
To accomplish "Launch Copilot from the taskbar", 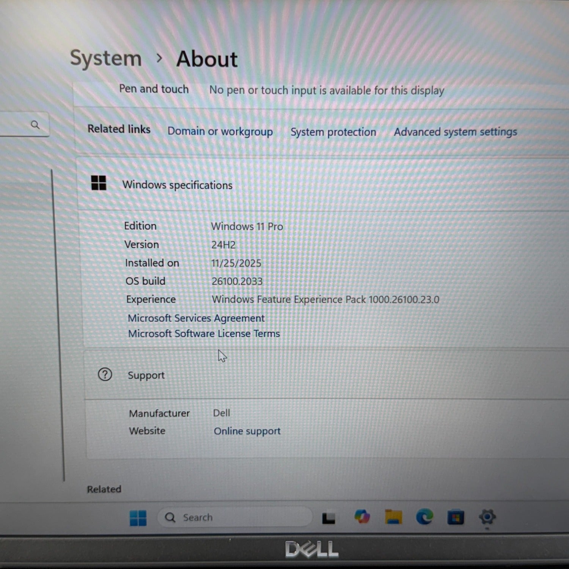I will 362,517.
